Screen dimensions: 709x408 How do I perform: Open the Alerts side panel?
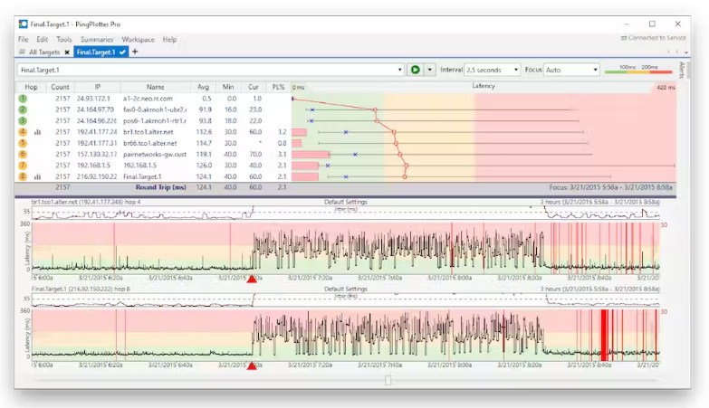[682, 71]
